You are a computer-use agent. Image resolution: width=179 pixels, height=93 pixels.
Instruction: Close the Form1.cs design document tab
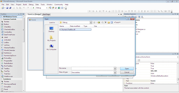[121, 14]
